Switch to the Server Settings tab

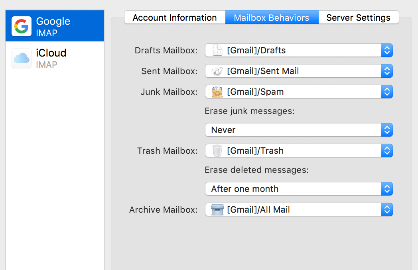[x=358, y=18]
